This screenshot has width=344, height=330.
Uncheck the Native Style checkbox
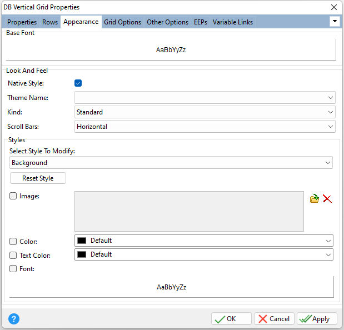78,83
